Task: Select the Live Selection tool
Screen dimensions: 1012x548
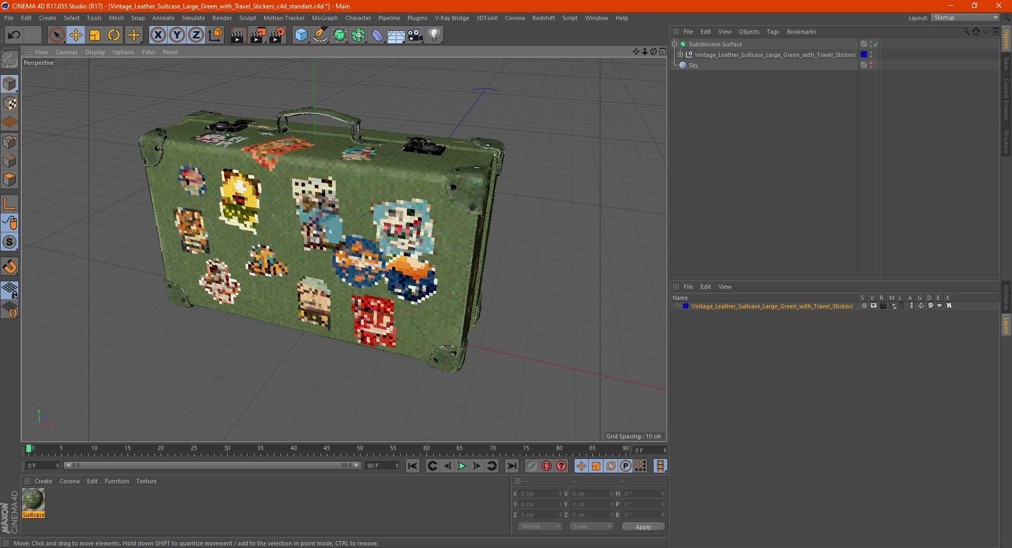Action: click(x=56, y=35)
